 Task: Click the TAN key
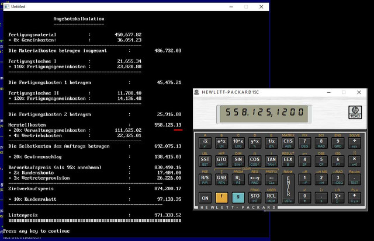point(271,161)
